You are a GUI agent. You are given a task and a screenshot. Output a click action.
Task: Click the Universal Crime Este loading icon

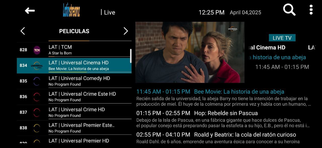[x=37, y=97]
